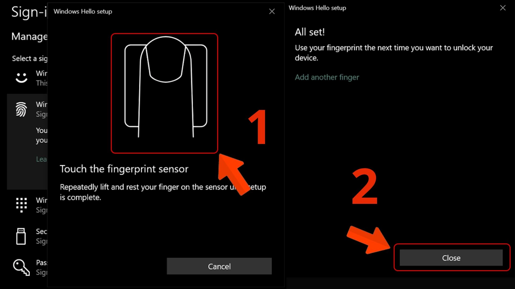Screen dimensions: 515x289
Task: Click the left dialog's Windows Hello setup title
Action: pyautogui.click(x=83, y=12)
